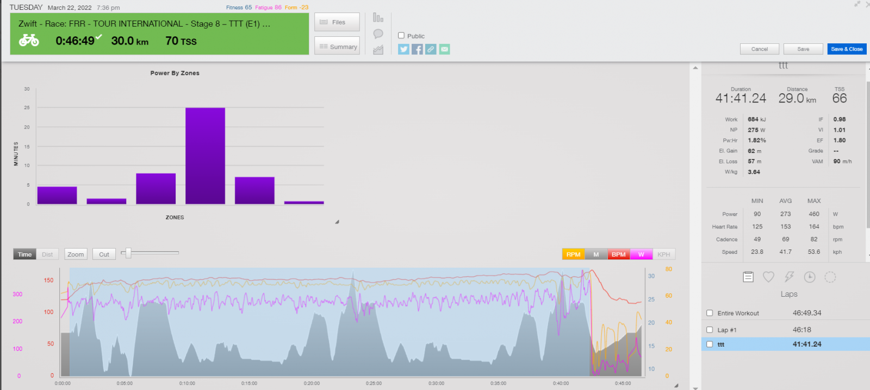
Task: Copy the workout link via the link icon
Action: 431,49
